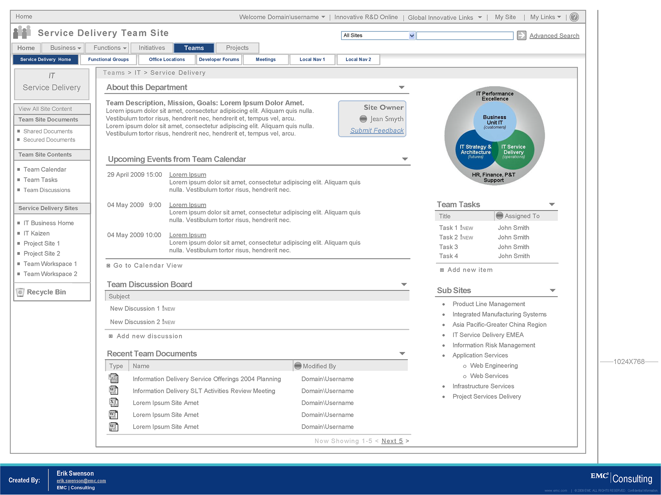661x495 pixels.
Task: Collapse the About this Department section arrow
Action: [401, 87]
